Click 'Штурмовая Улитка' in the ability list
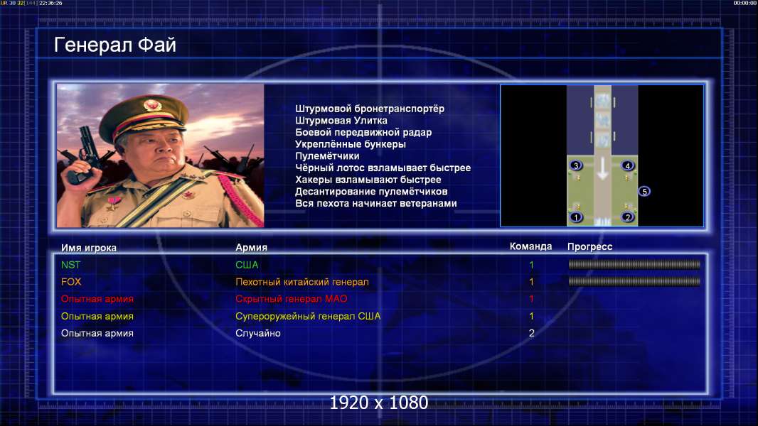This screenshot has height=426, width=758. pos(341,121)
